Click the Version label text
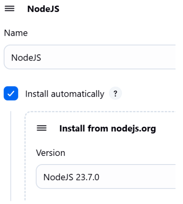183x204 pixels. (x=50, y=152)
